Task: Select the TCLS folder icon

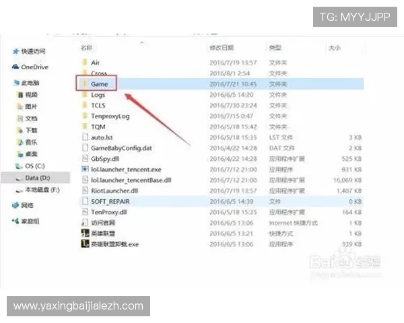Action: click(x=85, y=105)
